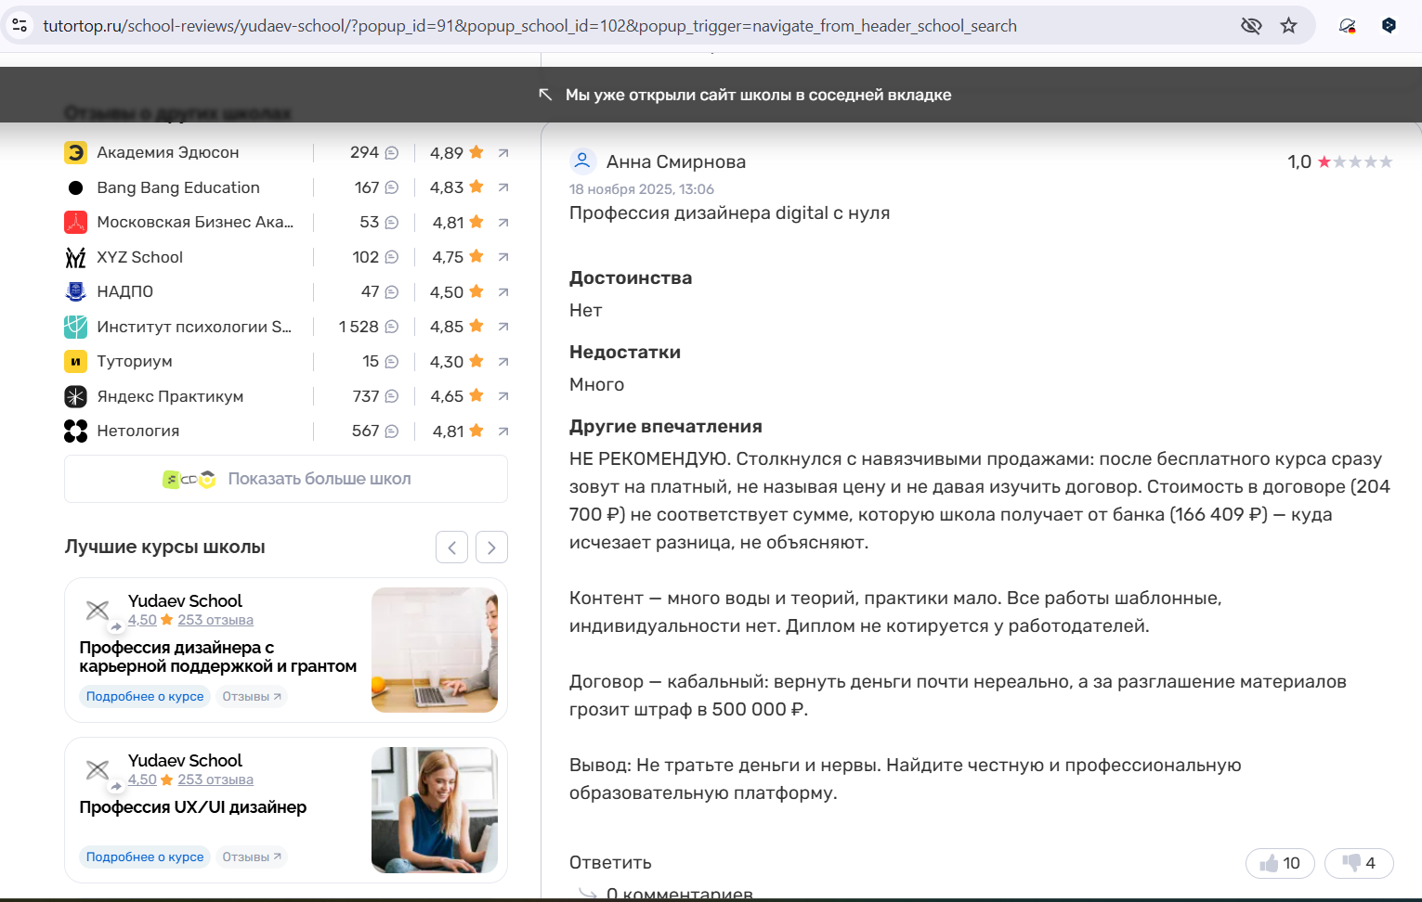Open Отзывы for the UX/UI дизайнер course
1422x902 pixels.
click(251, 857)
